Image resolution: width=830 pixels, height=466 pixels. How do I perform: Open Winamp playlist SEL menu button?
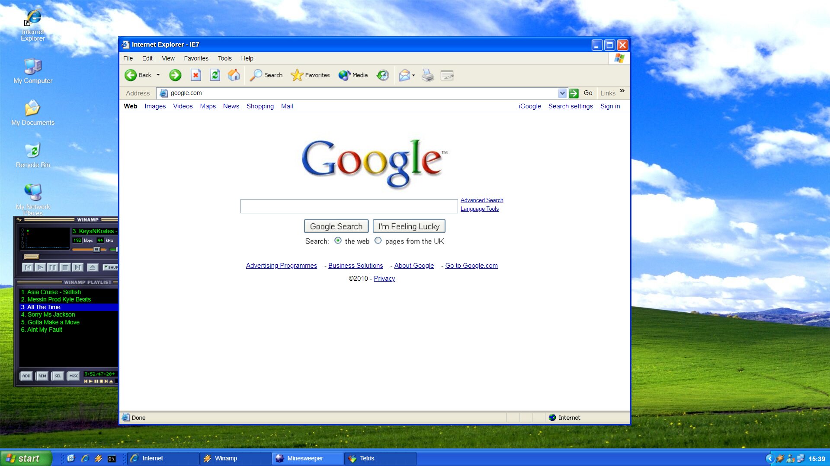[58, 376]
